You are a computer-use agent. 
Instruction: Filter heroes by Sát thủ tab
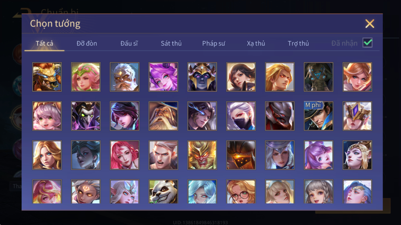[x=171, y=43]
